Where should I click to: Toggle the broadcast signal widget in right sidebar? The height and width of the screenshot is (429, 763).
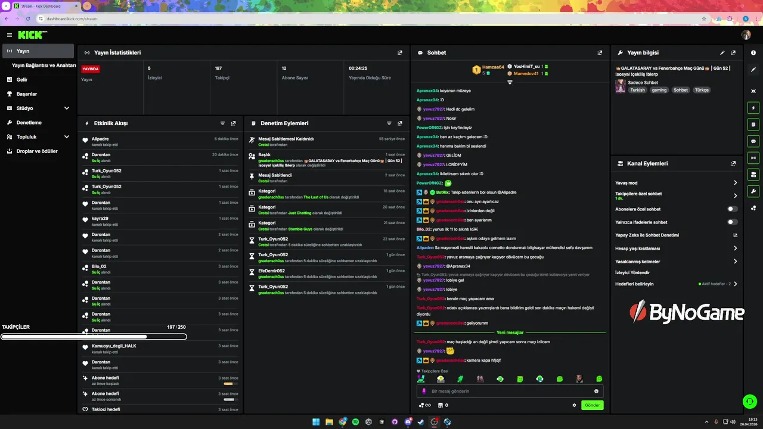click(x=753, y=158)
